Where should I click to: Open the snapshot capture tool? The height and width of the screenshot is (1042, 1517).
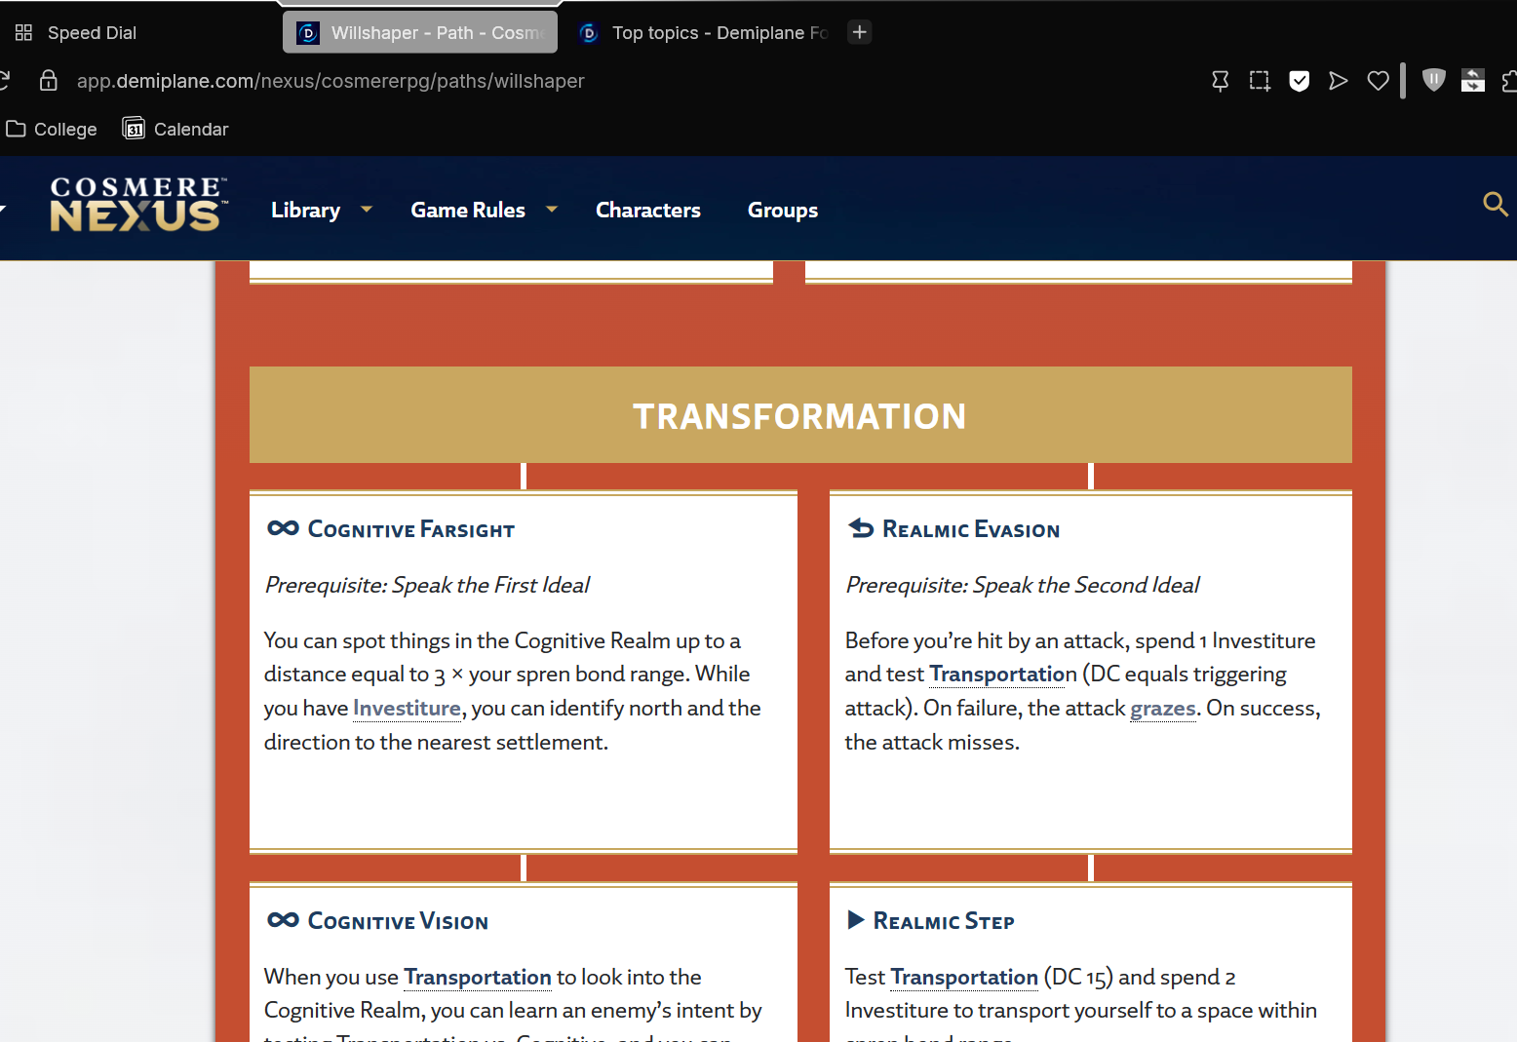[x=1260, y=81]
